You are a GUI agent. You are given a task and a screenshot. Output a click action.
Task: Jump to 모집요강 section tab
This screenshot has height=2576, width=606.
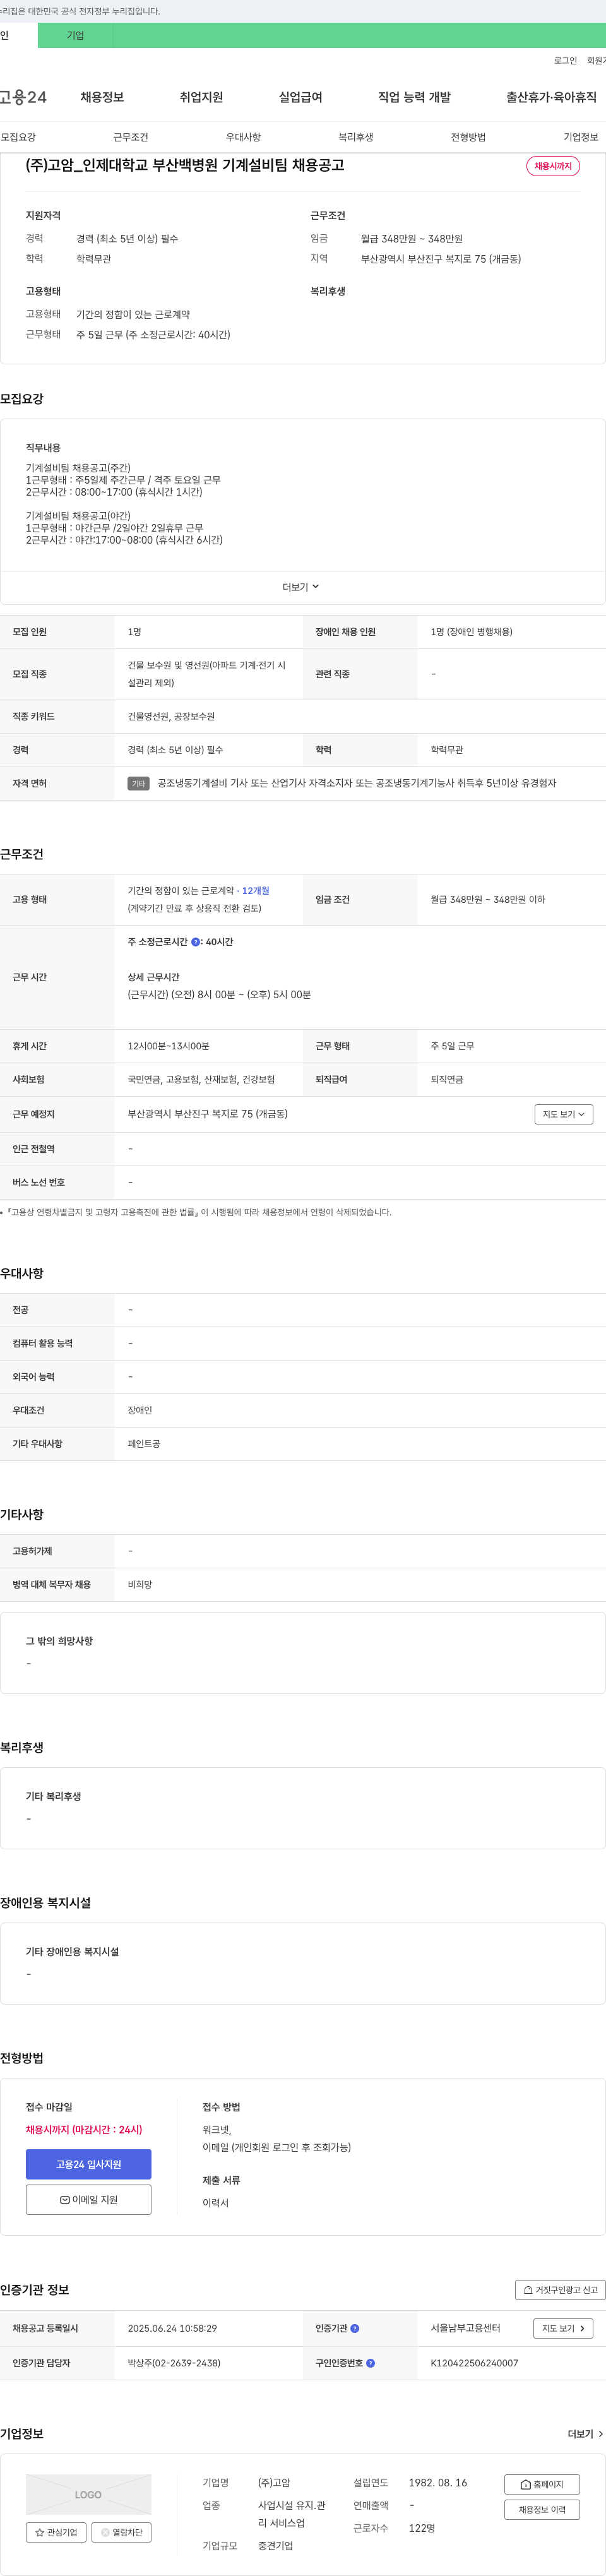[x=18, y=137]
